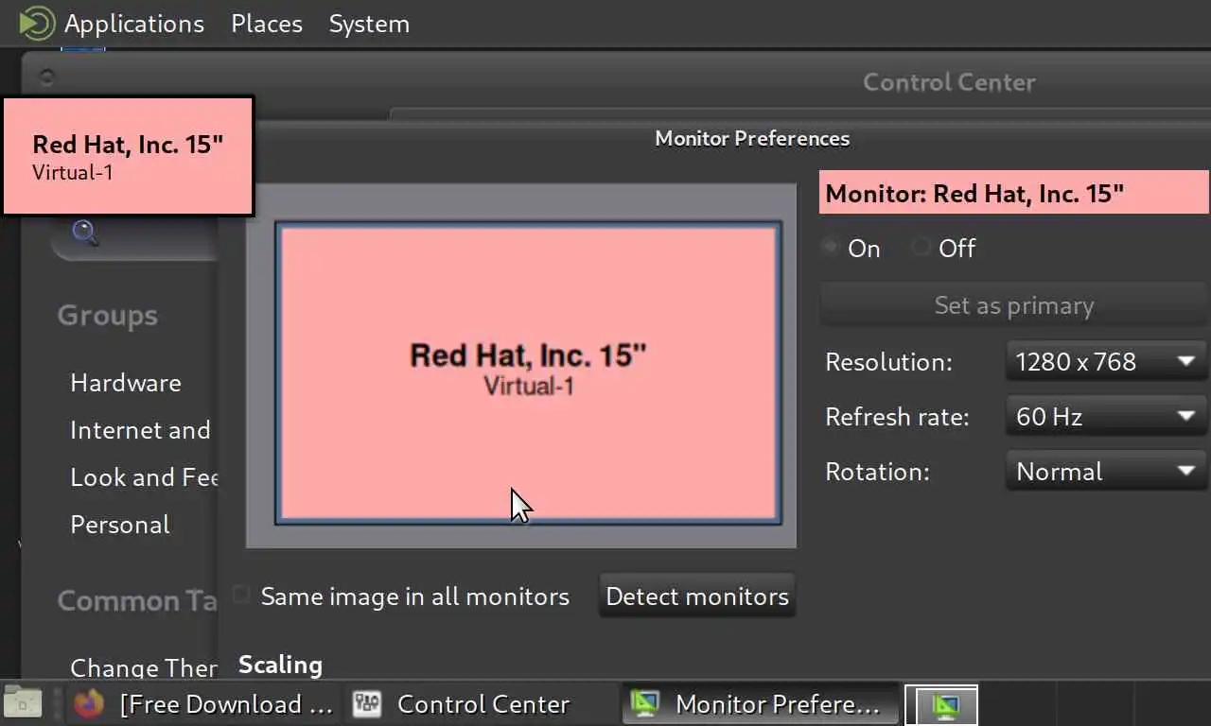Click the Look and Feel group link
This screenshot has width=1211, height=726.
click(144, 477)
